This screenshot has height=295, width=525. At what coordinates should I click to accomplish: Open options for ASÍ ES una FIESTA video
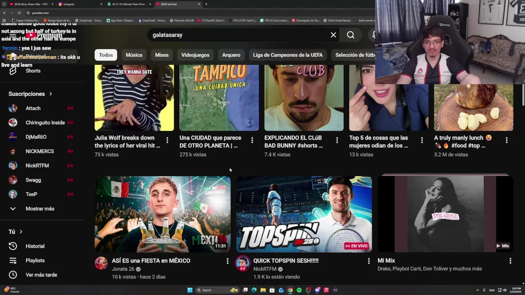227,261
